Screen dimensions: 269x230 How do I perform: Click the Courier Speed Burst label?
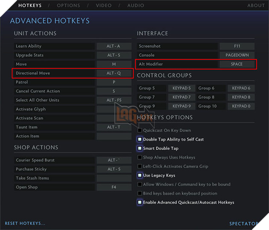(35, 160)
